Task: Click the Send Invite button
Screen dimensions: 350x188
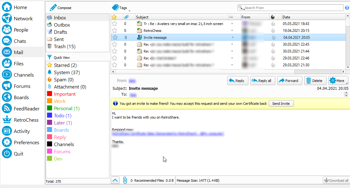Action: pos(281,104)
